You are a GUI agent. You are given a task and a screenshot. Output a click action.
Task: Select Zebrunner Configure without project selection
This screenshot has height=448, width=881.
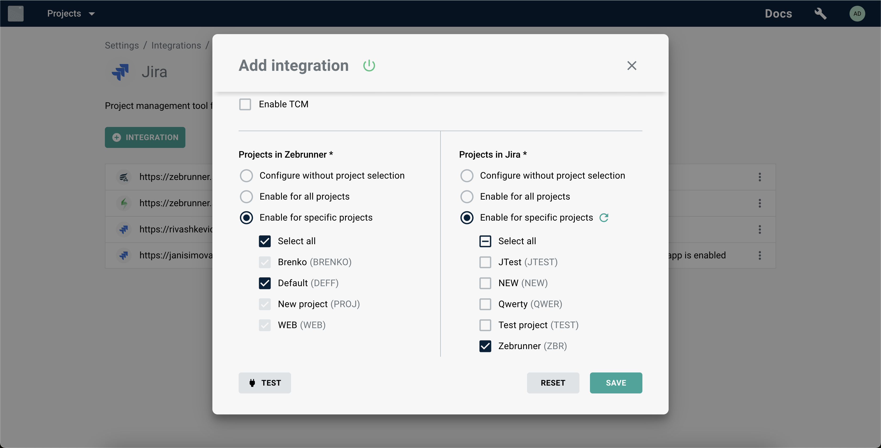click(246, 175)
